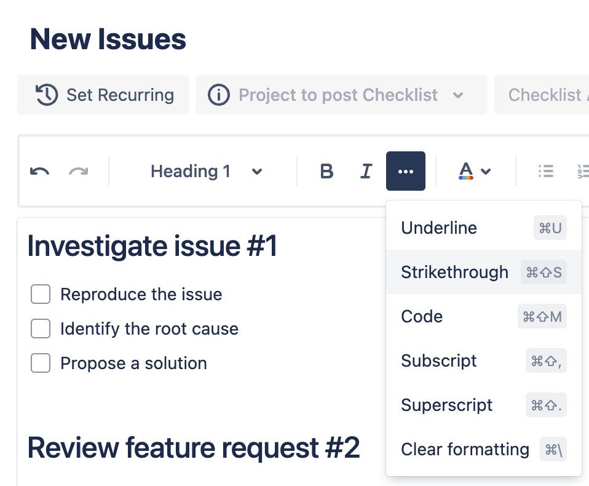
Task: Click the bullet list icon
Action: pyautogui.click(x=545, y=172)
